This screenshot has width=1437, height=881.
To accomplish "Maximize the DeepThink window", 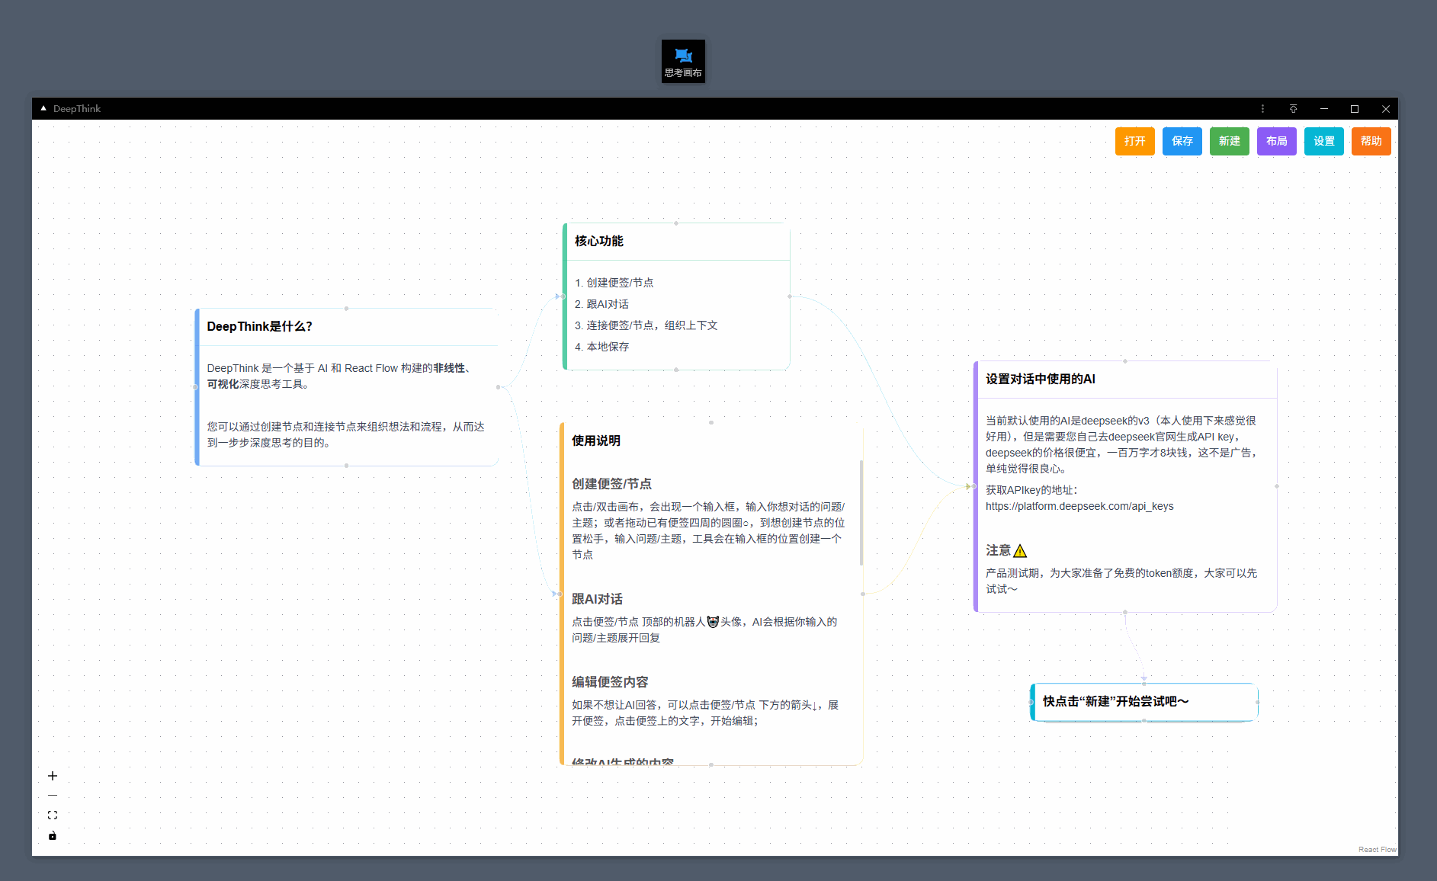I will 1355,109.
